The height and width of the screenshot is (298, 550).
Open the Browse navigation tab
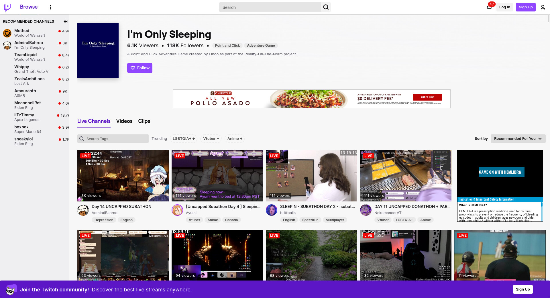tap(29, 7)
